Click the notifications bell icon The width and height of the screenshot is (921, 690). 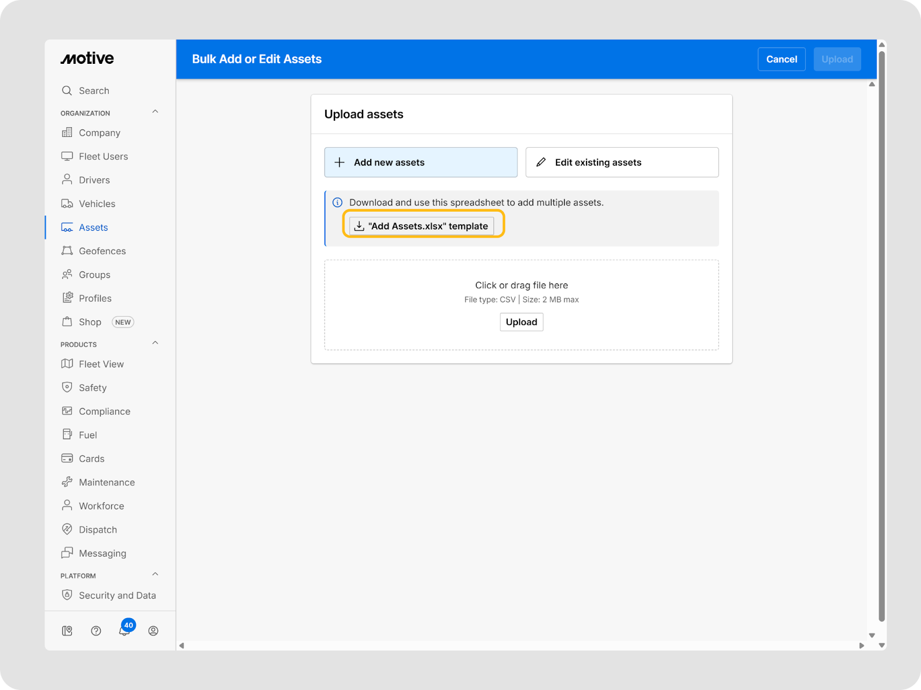click(124, 631)
